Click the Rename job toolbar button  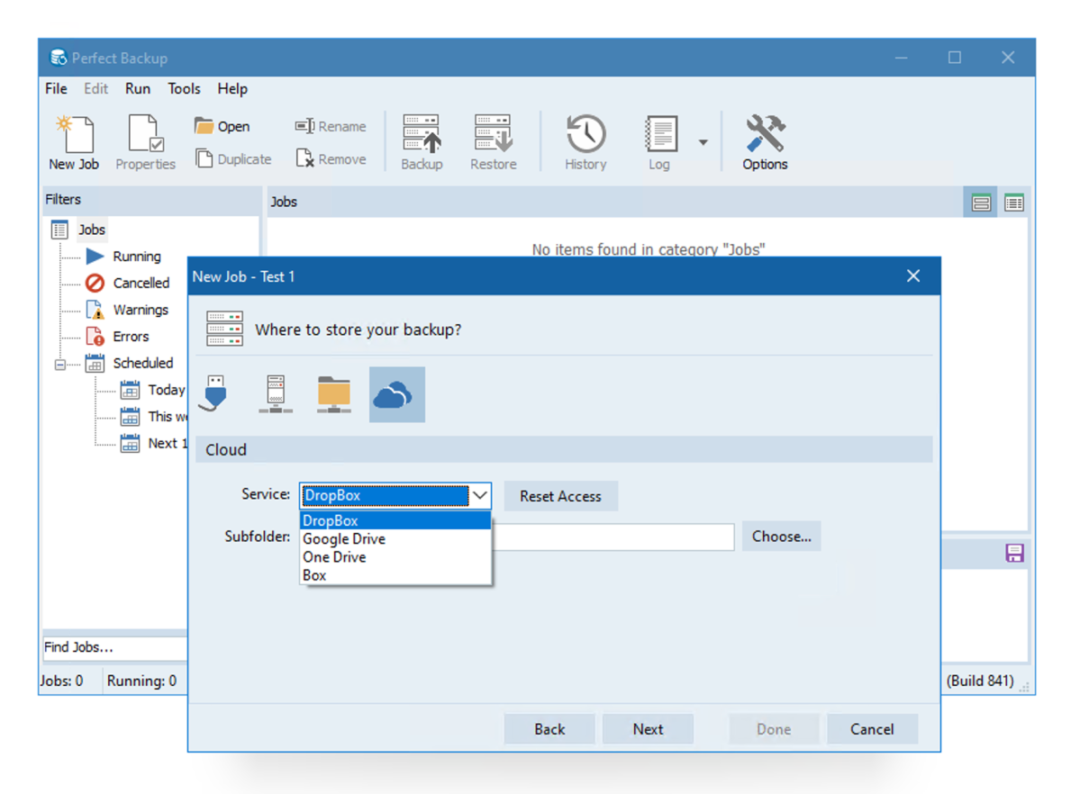tap(331, 126)
